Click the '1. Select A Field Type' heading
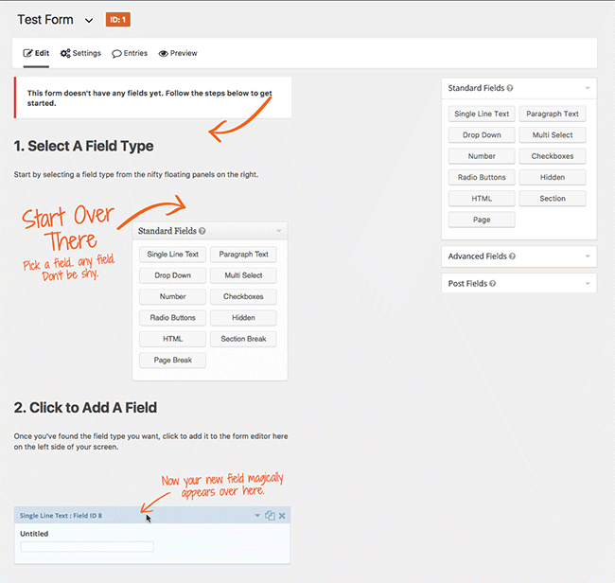This screenshot has height=583, width=615. [x=83, y=147]
